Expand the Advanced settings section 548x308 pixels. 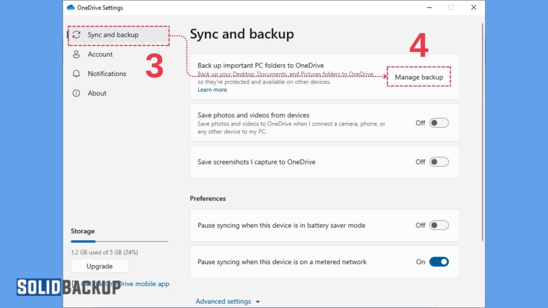(x=227, y=302)
